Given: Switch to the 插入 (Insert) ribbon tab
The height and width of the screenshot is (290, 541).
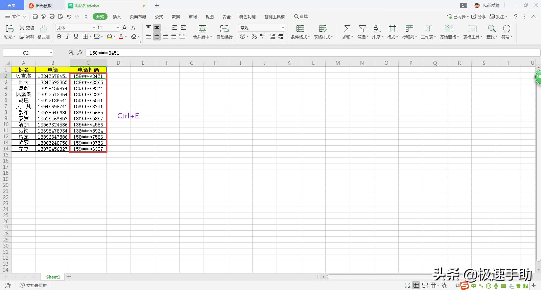Looking at the screenshot, I should (x=117, y=17).
